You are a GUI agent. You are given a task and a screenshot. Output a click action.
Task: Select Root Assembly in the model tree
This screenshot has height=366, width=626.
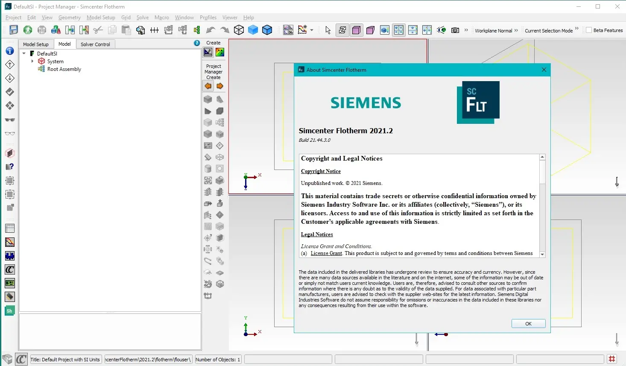[x=64, y=69]
